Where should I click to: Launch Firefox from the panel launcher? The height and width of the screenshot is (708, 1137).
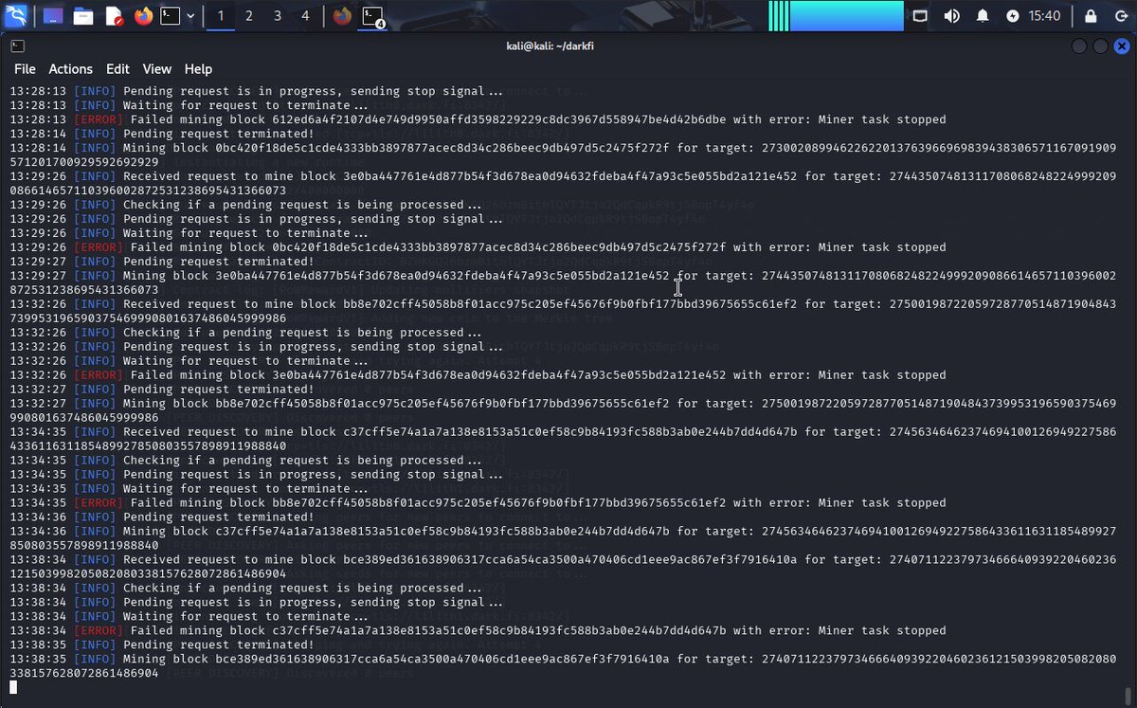click(143, 16)
